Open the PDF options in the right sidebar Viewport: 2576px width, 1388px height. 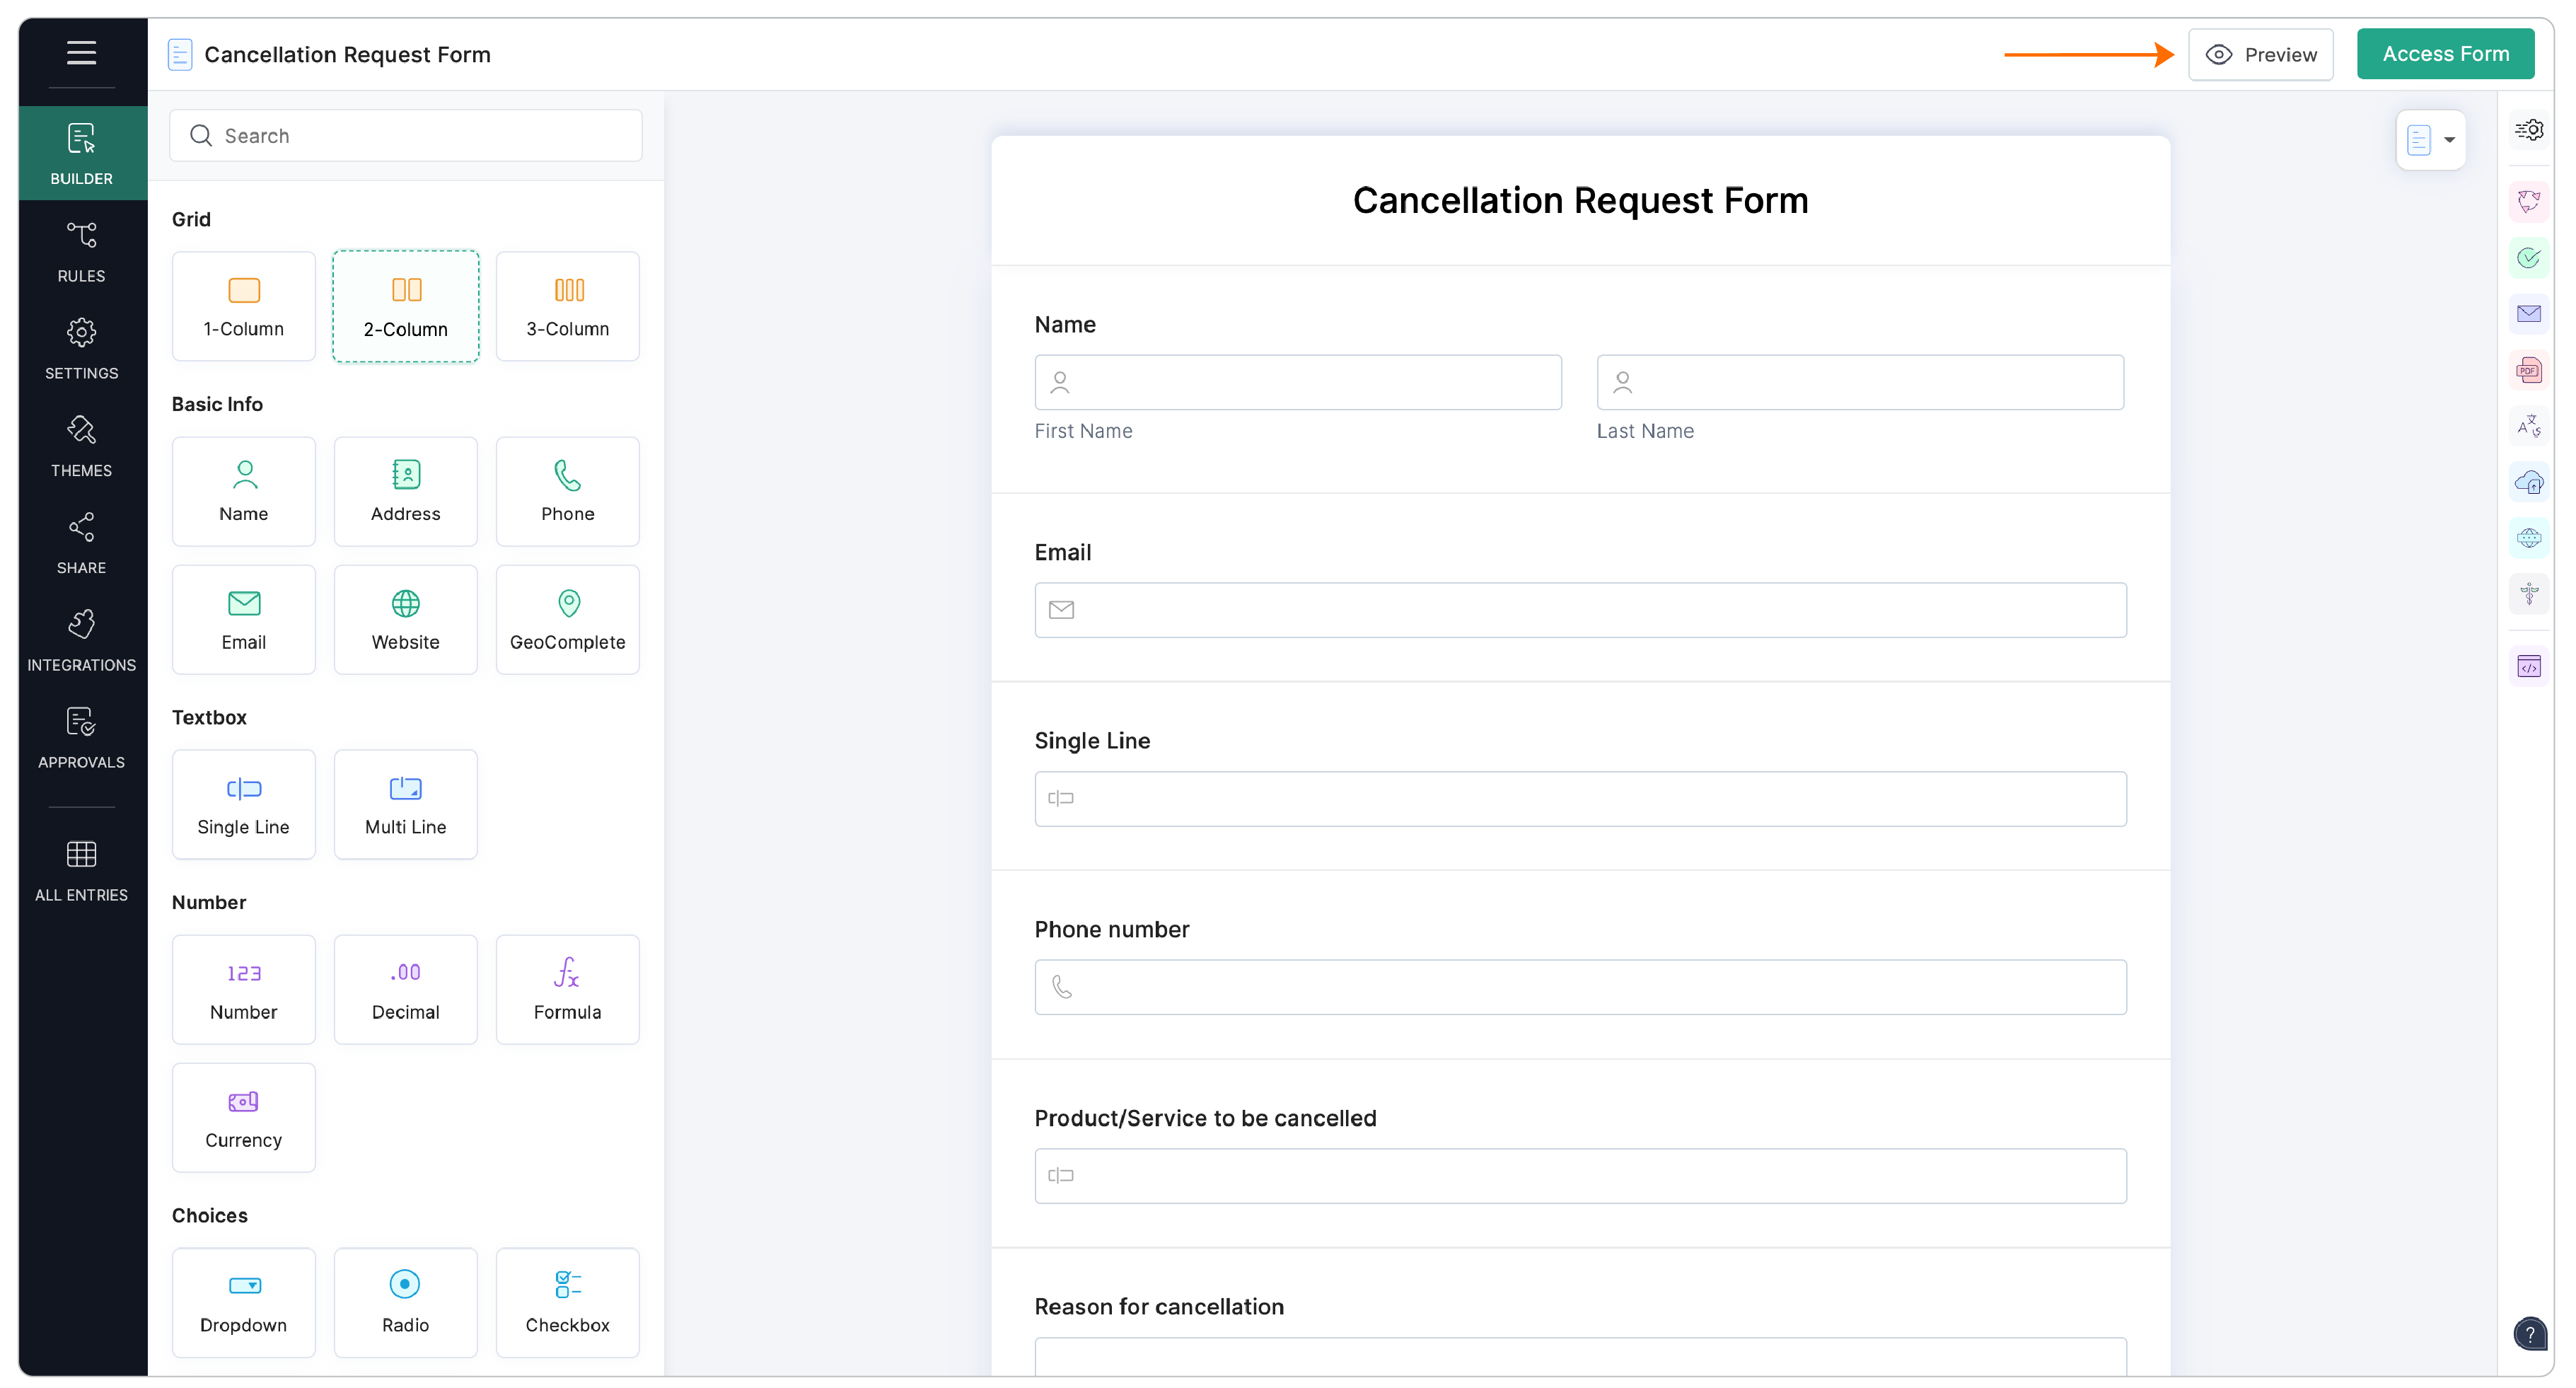coord(2530,369)
